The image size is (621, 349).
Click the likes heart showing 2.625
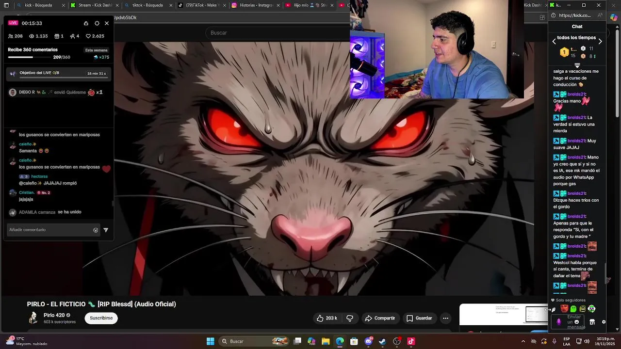(x=88, y=36)
